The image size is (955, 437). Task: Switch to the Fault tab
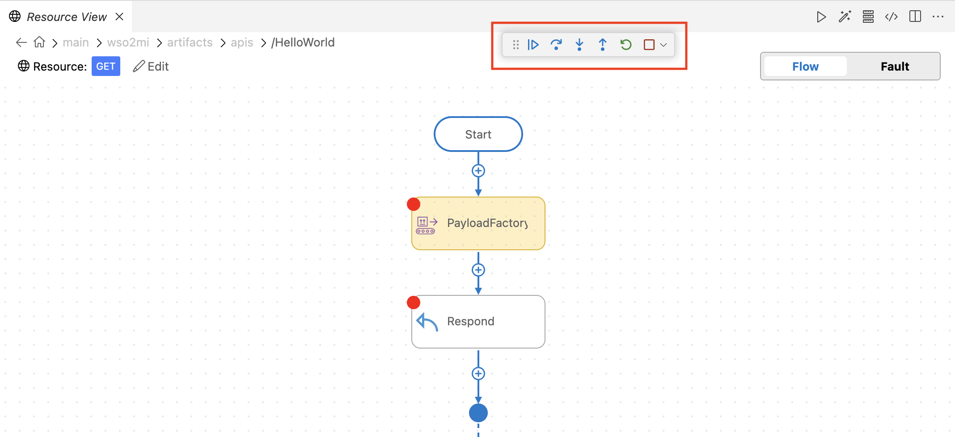(895, 66)
